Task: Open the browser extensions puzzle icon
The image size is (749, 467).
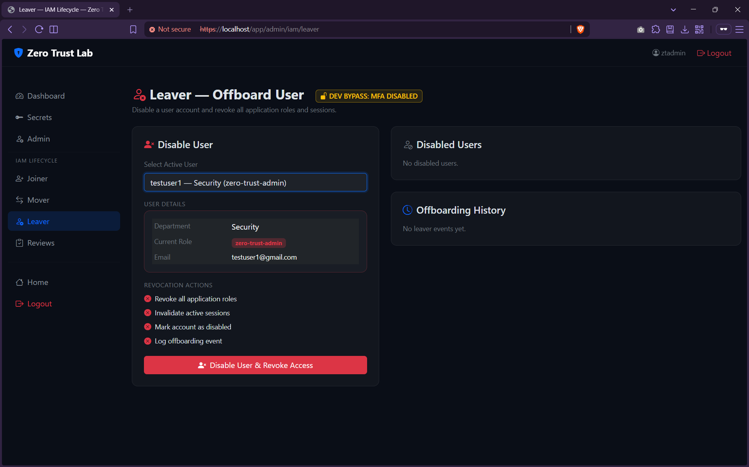Action: (x=655, y=29)
